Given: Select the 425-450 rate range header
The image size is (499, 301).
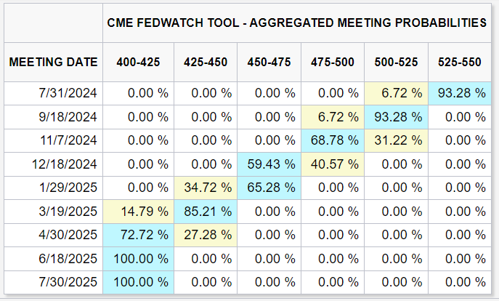Looking at the screenshot, I should pos(205,62).
